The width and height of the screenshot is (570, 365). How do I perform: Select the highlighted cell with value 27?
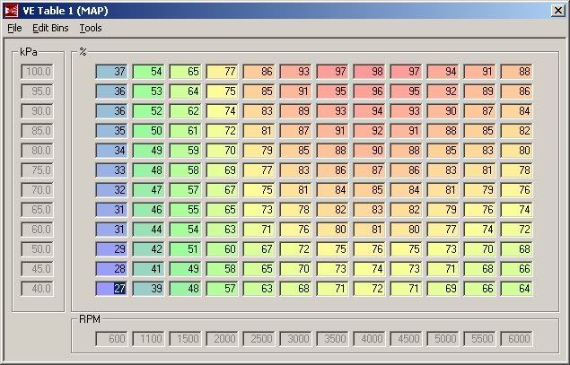tap(114, 287)
